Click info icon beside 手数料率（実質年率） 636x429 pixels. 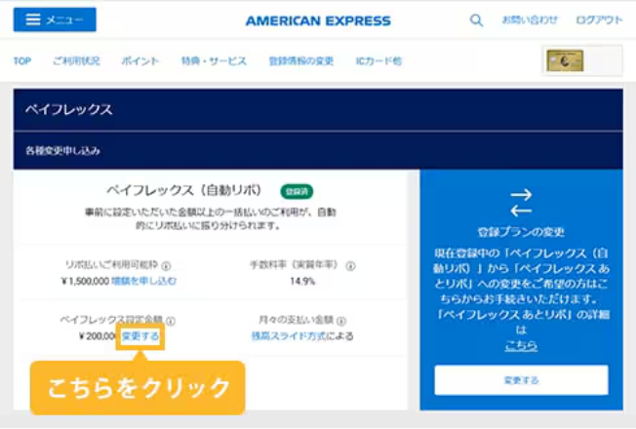point(350,265)
